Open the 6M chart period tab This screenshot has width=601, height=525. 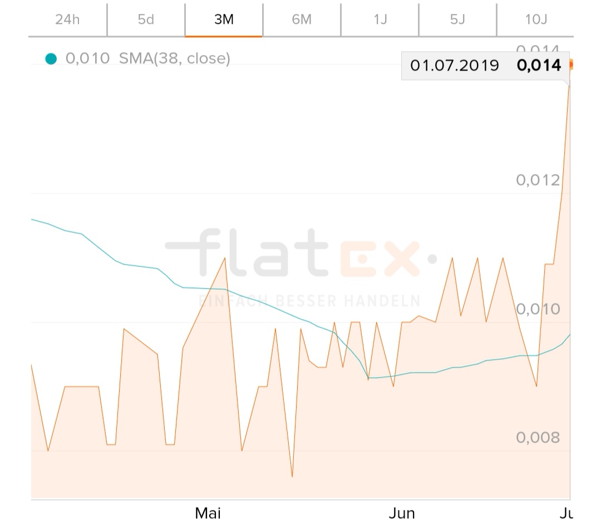302,19
